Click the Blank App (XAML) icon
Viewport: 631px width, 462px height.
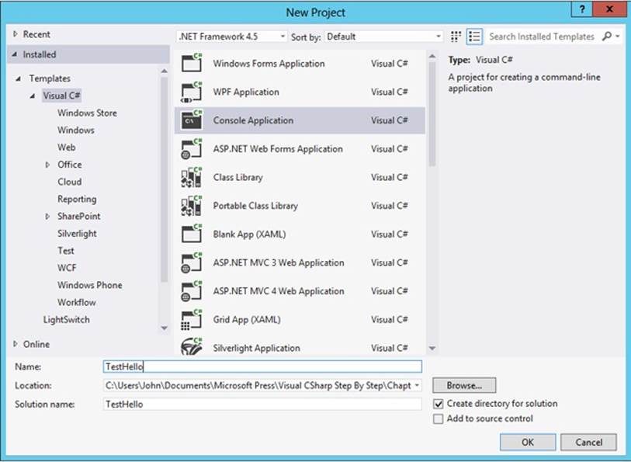[192, 234]
